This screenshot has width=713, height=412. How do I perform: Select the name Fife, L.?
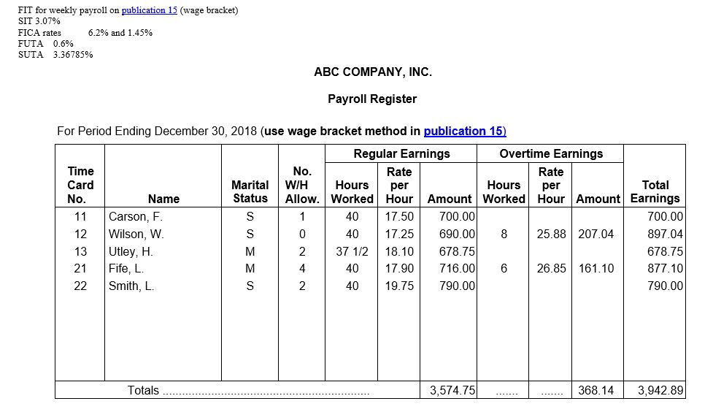126,269
